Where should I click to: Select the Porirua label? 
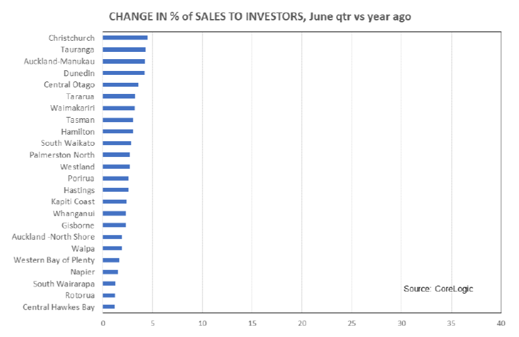81,178
